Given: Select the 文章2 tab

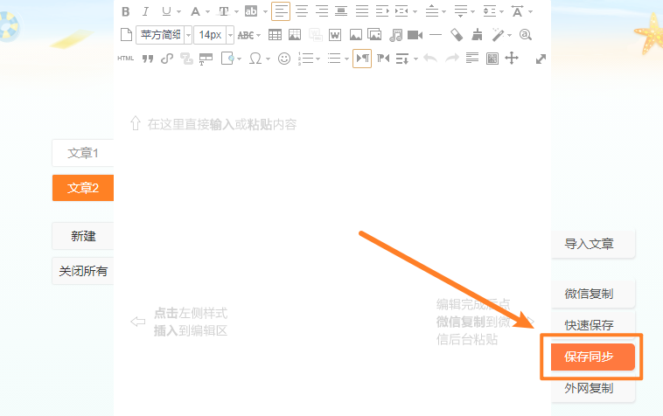Looking at the screenshot, I should click(83, 188).
